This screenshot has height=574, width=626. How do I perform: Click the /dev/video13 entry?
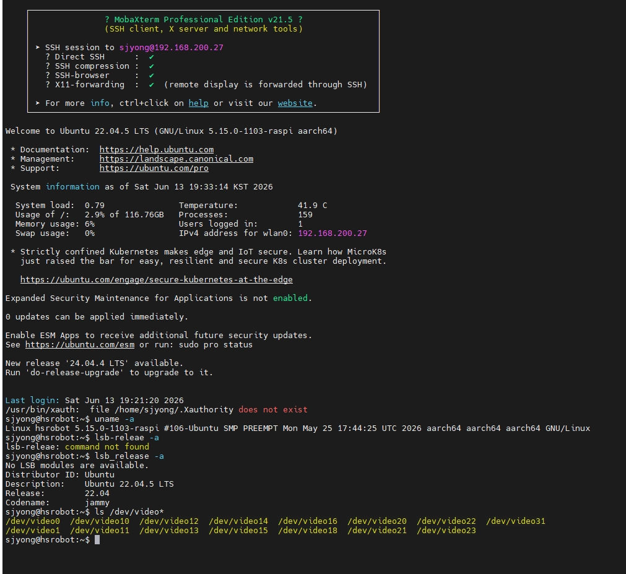(x=169, y=530)
